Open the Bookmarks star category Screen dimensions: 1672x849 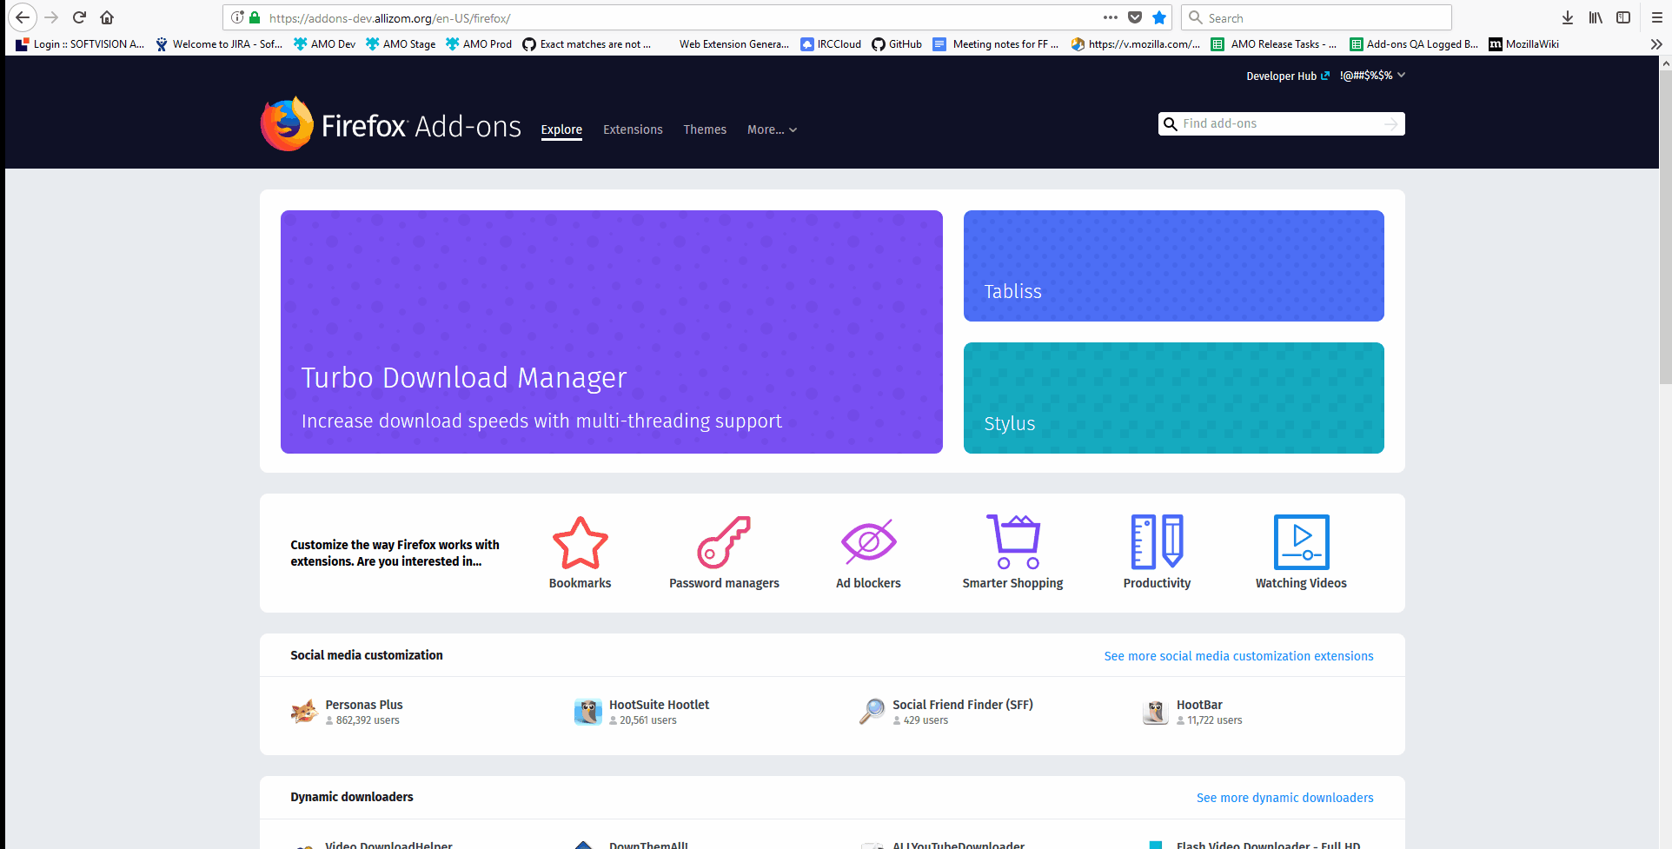coord(581,542)
